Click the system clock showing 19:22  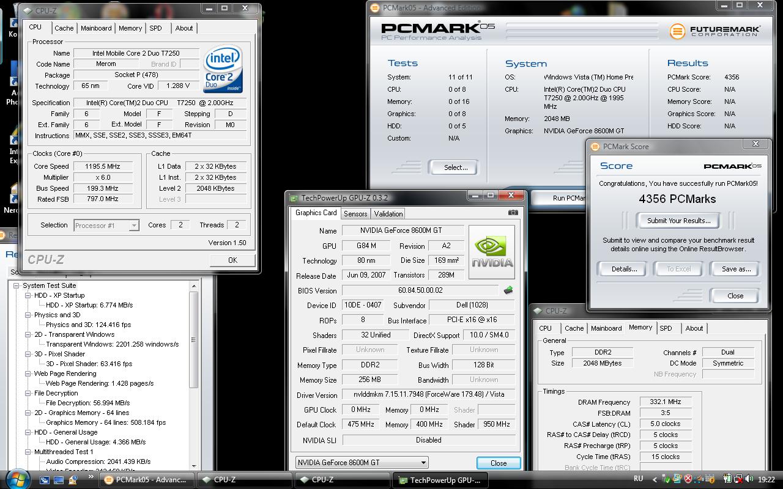(766, 480)
